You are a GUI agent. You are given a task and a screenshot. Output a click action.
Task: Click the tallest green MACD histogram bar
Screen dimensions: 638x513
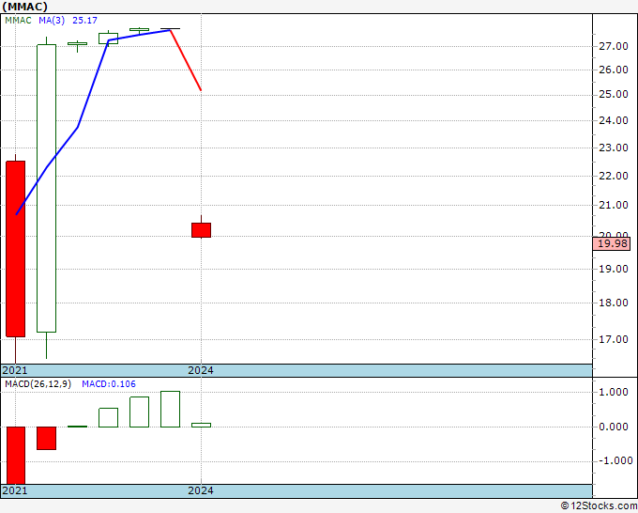170,409
